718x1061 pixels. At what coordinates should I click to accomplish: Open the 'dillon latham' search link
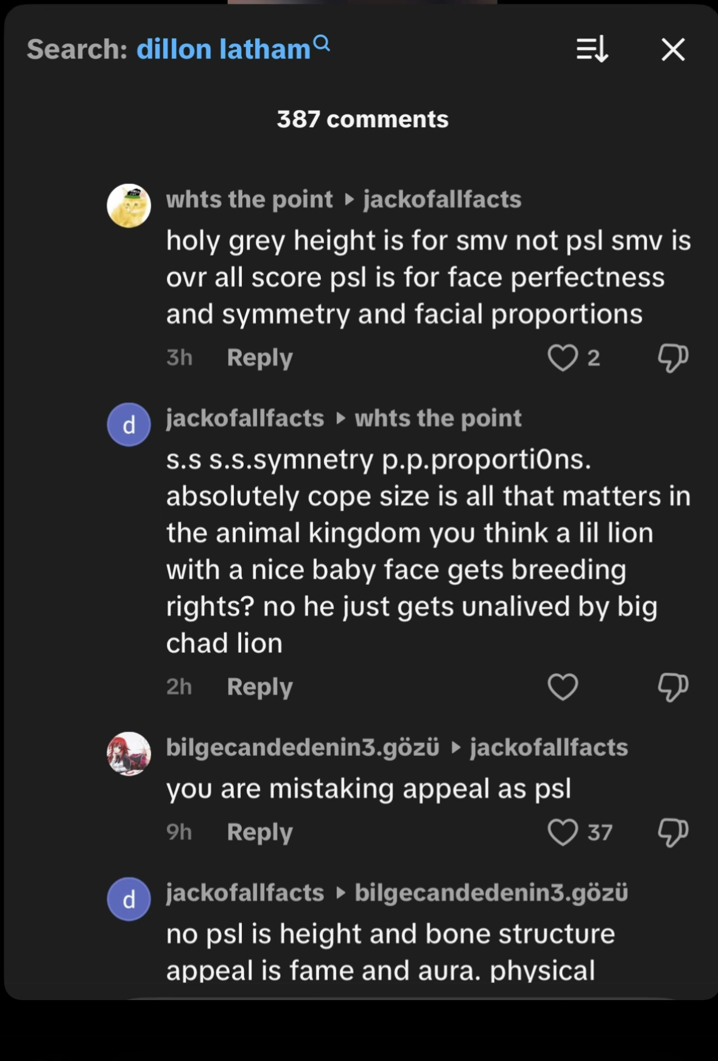tap(223, 49)
